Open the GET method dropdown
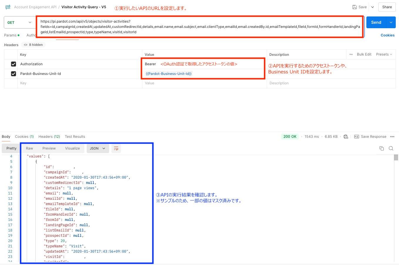The image size is (399, 265). point(19,22)
